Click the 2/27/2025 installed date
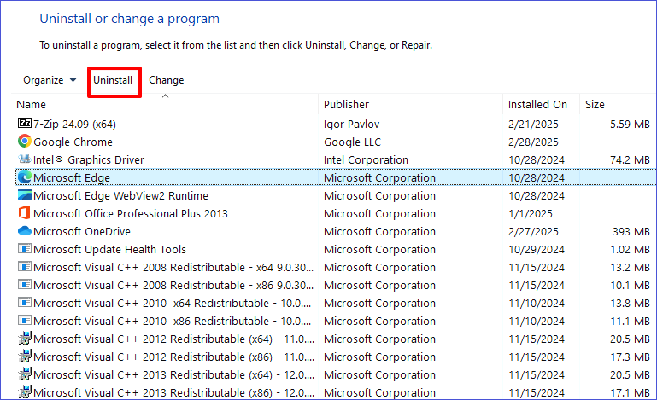Viewport: 657px width, 400px height. point(533,231)
